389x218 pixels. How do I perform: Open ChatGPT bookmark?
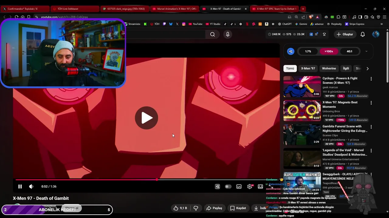(285, 24)
